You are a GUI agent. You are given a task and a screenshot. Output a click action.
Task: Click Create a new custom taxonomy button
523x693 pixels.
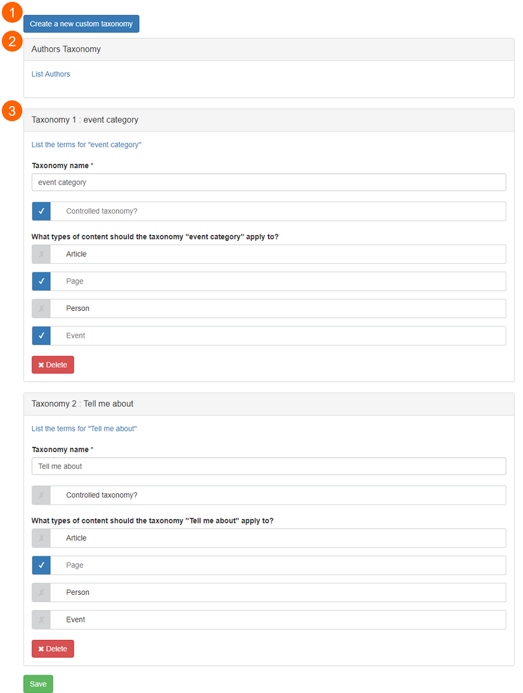click(x=81, y=24)
